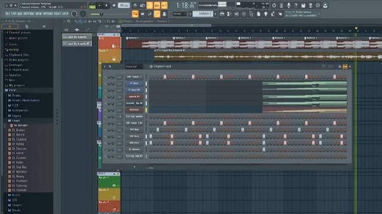This screenshot has width=382, height=214.
Task: Toggle the lit step in DL Bouncy row
Action: (264, 149)
